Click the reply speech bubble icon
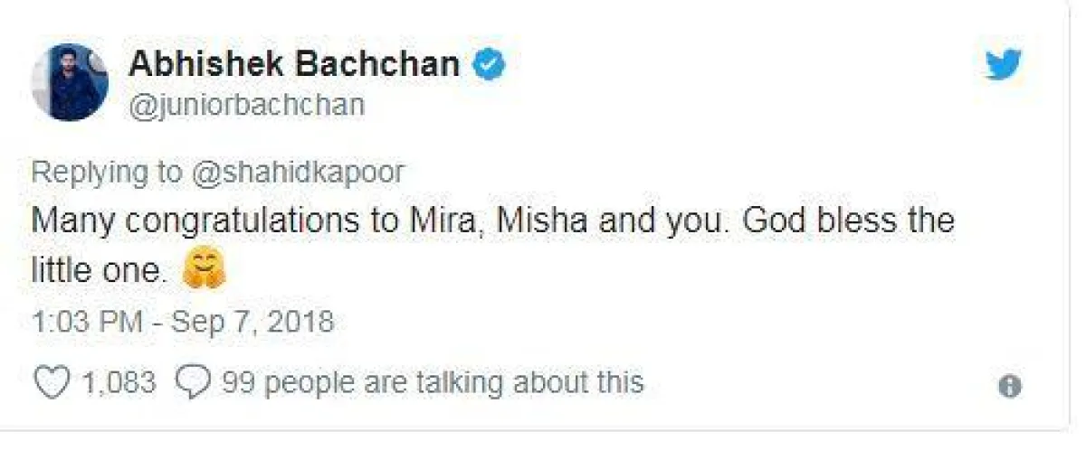The width and height of the screenshot is (1086, 460). point(191,383)
